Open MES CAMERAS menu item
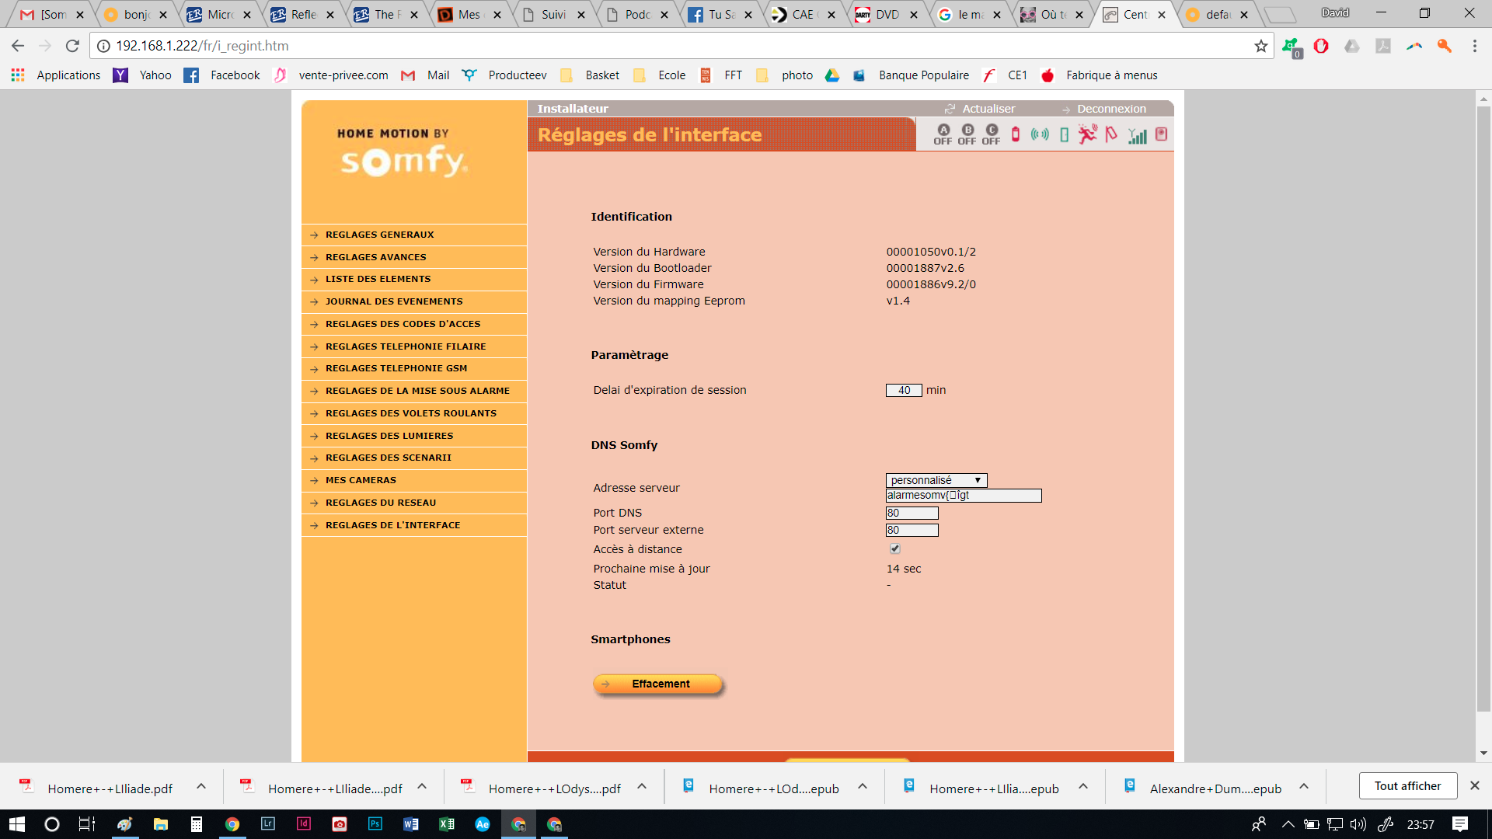The height and width of the screenshot is (839, 1492). pyautogui.click(x=361, y=480)
